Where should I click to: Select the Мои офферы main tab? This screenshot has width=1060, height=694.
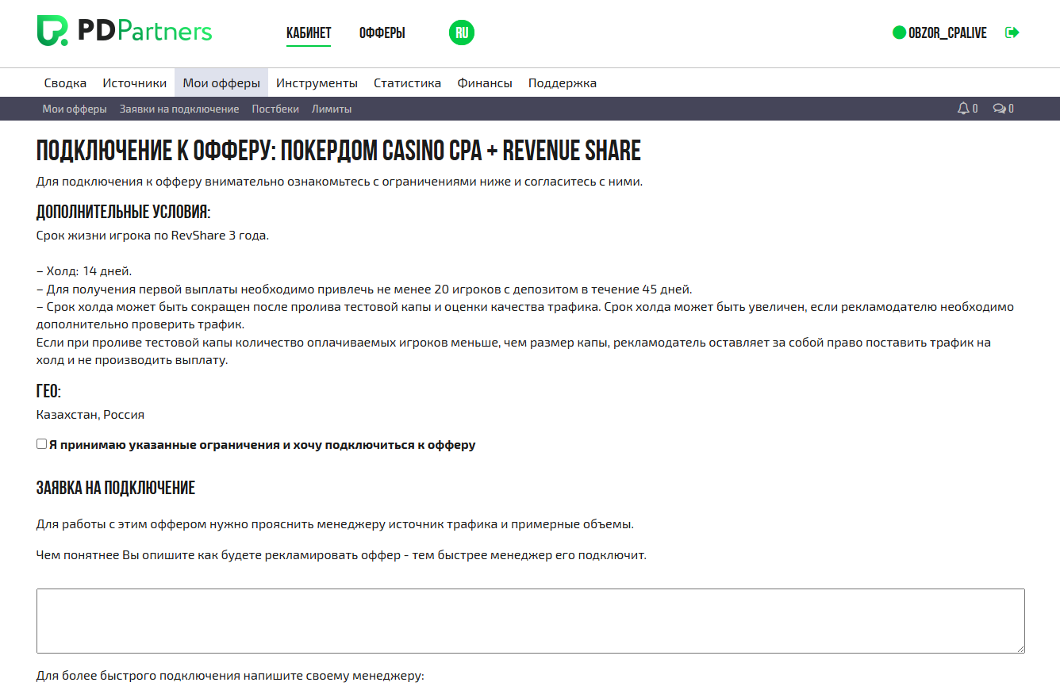(221, 82)
